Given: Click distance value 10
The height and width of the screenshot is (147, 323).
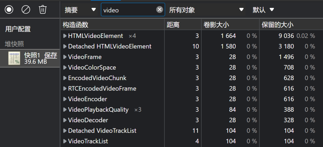Looking at the screenshot, I should [x=195, y=47].
